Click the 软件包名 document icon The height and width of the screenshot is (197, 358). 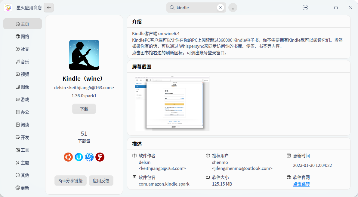(134, 177)
